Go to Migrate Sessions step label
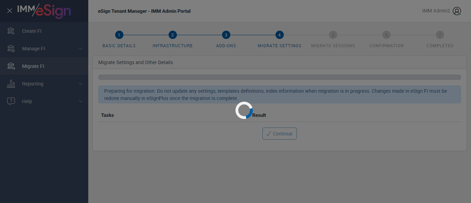 pyautogui.click(x=333, y=45)
